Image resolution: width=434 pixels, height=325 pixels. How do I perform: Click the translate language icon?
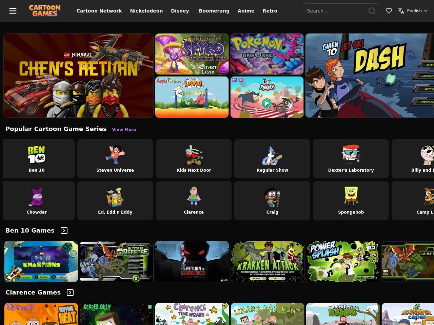pos(401,11)
